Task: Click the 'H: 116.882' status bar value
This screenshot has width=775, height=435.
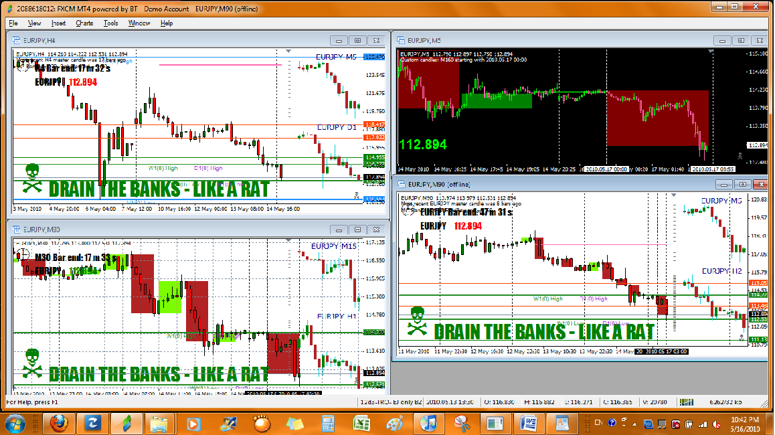Action: tap(539, 402)
